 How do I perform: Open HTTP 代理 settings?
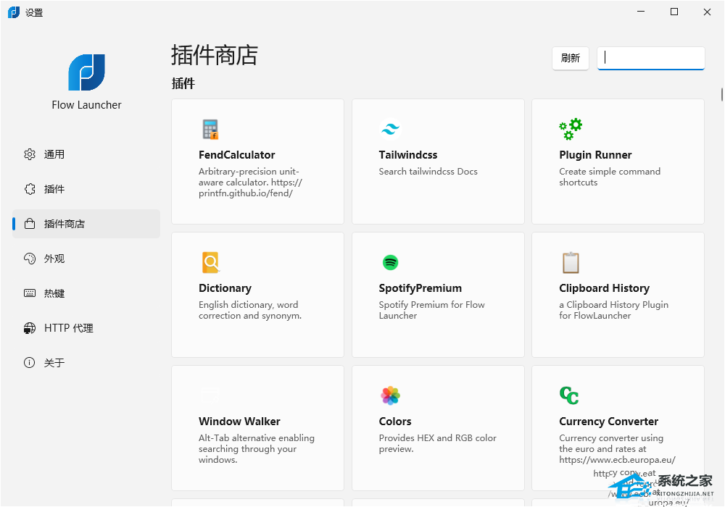(86, 328)
